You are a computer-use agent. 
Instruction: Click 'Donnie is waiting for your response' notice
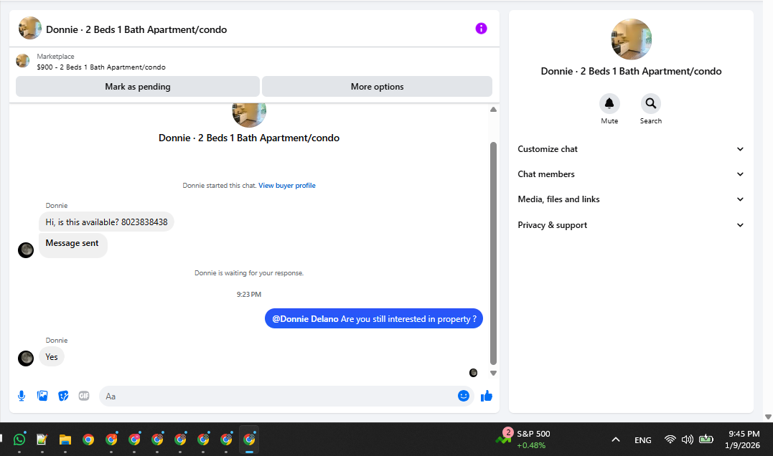point(249,273)
